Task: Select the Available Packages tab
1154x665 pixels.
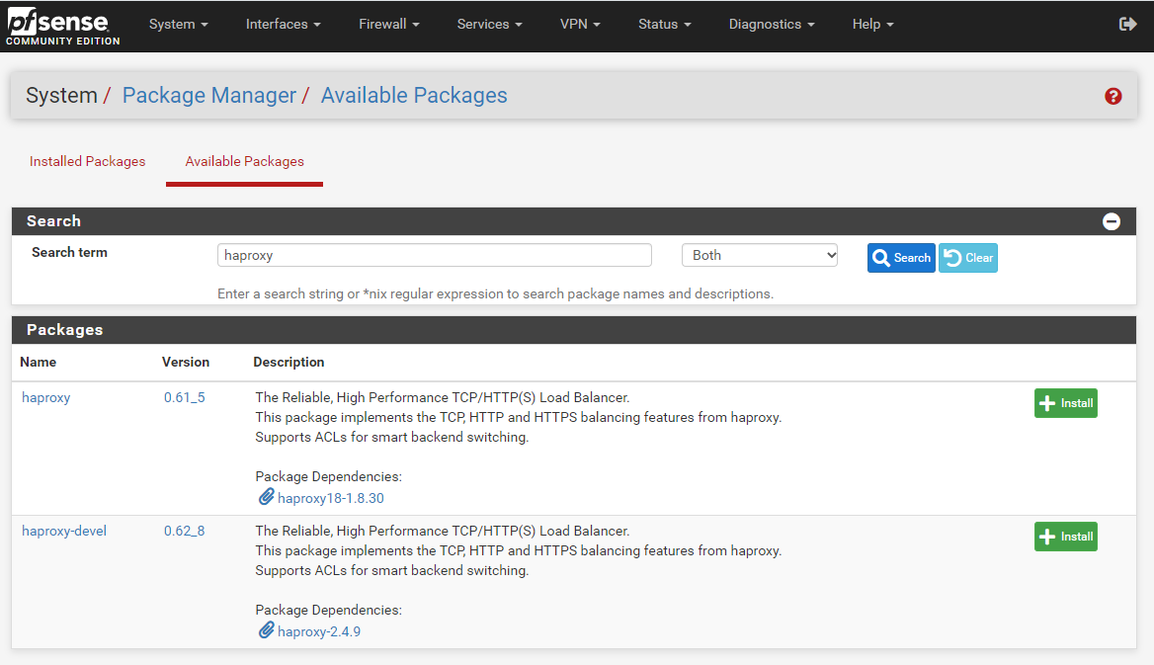Action: click(x=244, y=161)
